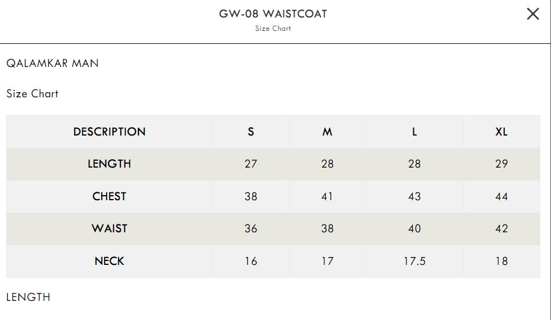Screen dimensions: 551x320
Task: Click the chest value 44 for XL
Action: click(502, 196)
